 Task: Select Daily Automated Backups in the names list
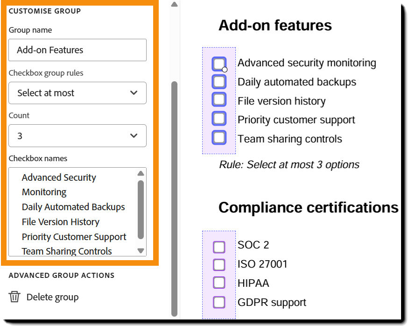[73, 207]
